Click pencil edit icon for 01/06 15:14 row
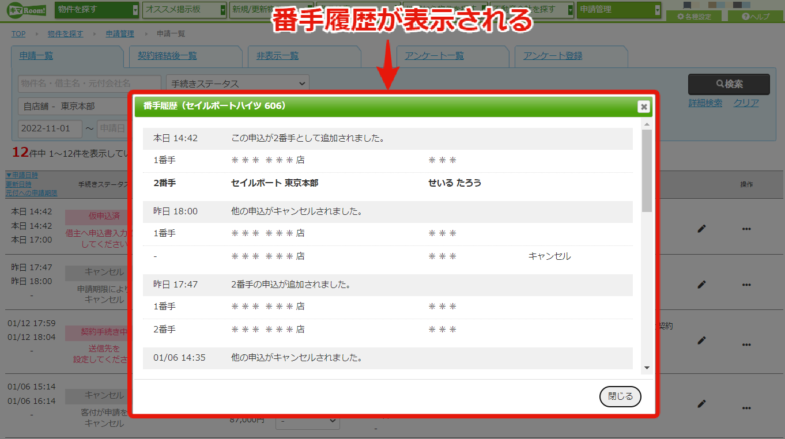 click(x=701, y=404)
